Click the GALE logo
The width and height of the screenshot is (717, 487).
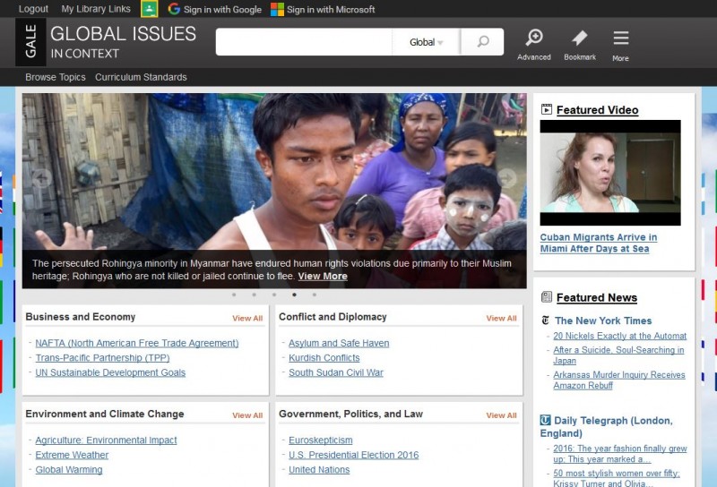click(30, 42)
